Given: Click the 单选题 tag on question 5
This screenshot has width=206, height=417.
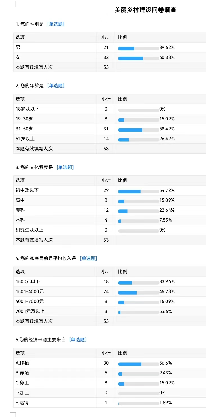Looking at the screenshot, I should click(78, 340).
